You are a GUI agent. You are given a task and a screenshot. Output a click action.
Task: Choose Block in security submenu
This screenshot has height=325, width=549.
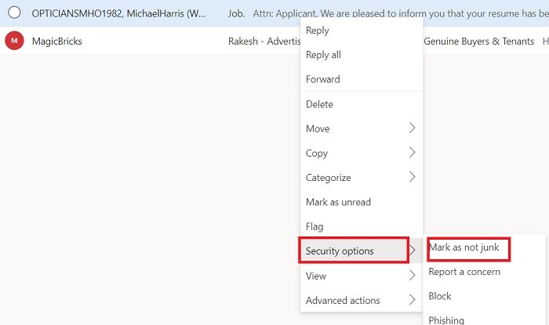(x=440, y=296)
